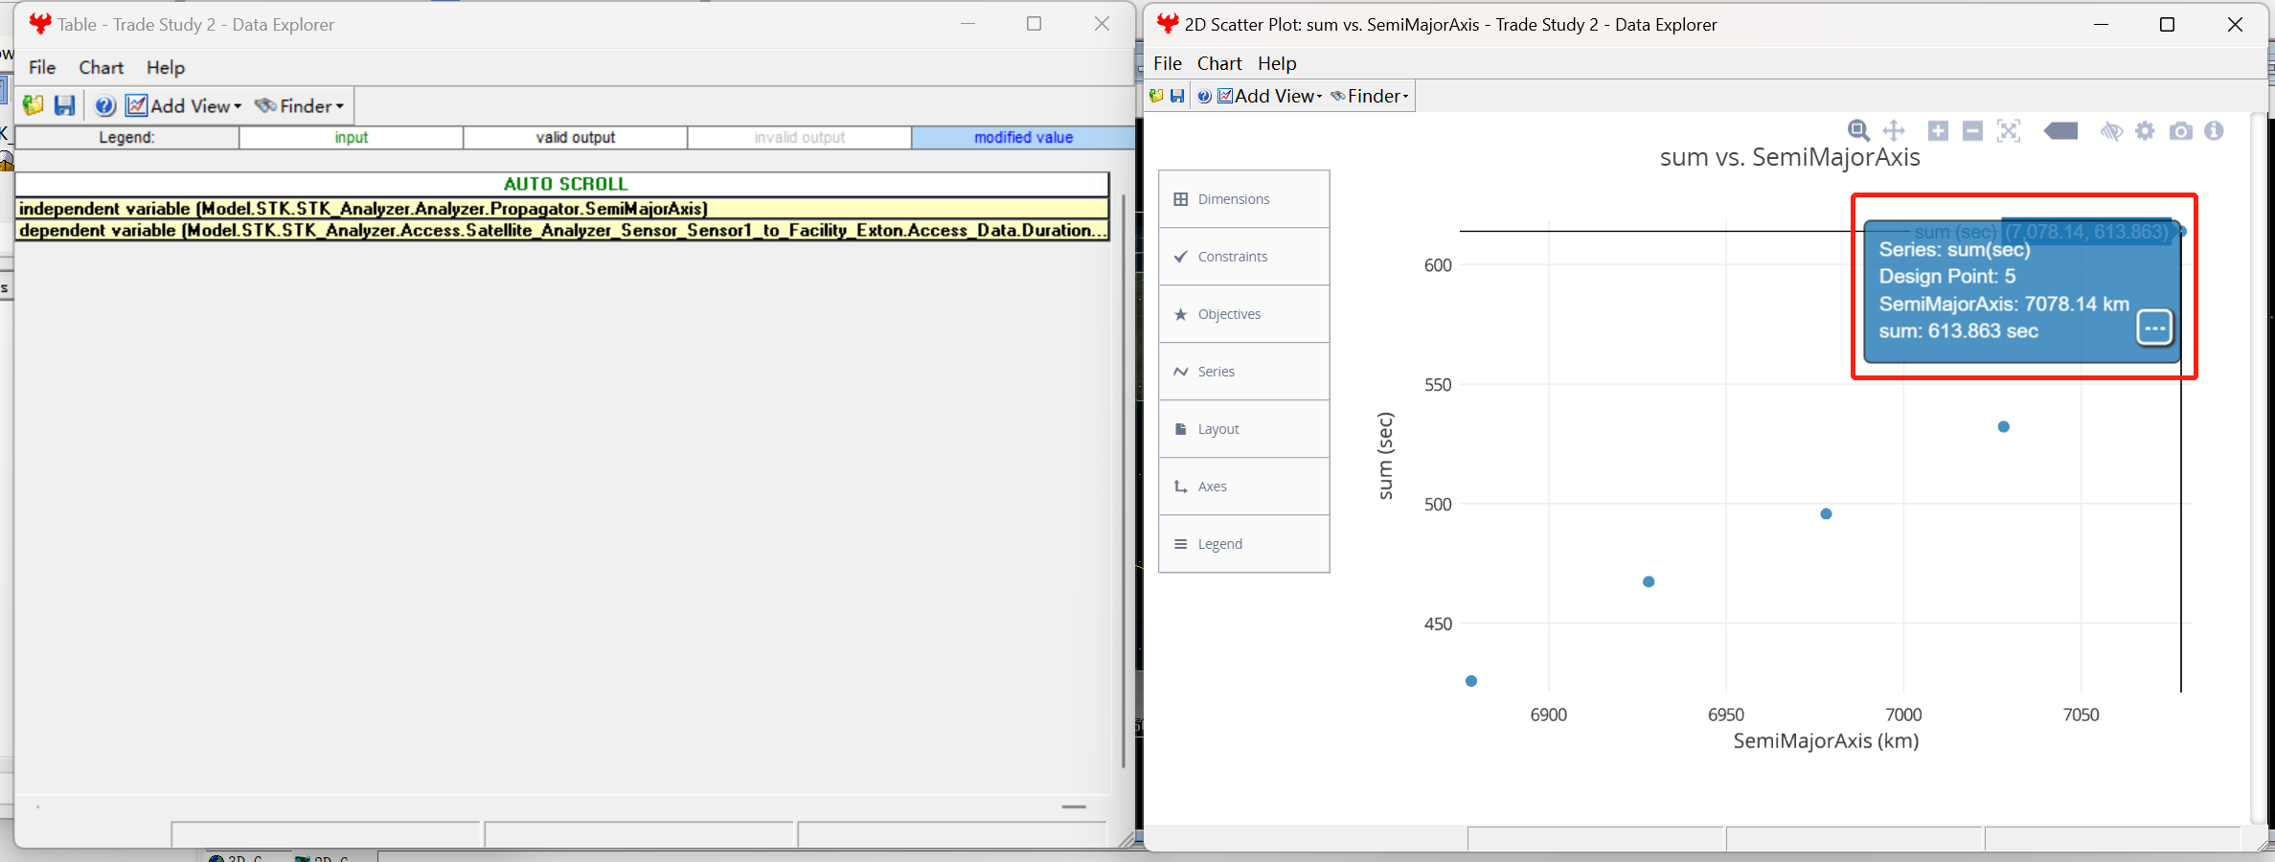Open chart settings gear icon
The height and width of the screenshot is (862, 2275).
2146,131
